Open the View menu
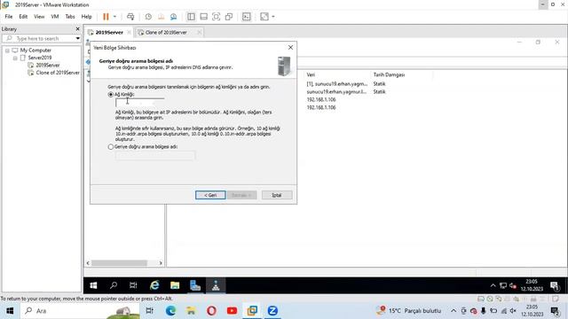Screen dimensions: 568x319 (x=39, y=17)
